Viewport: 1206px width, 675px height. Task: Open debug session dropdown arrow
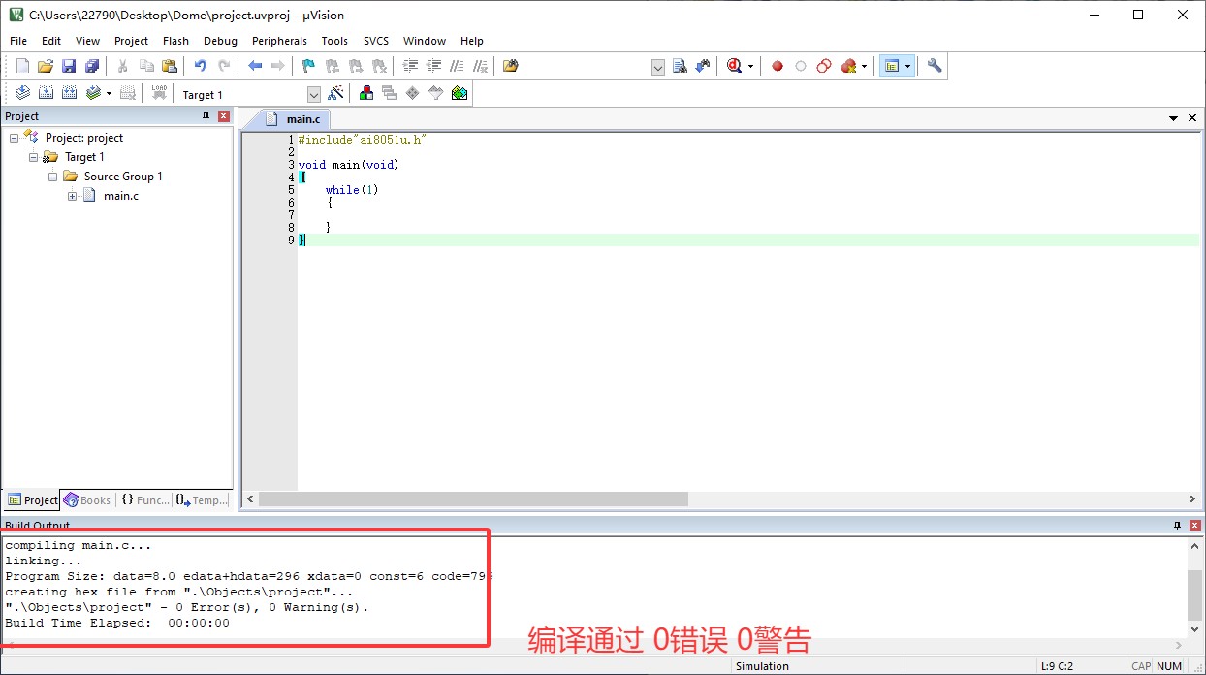(750, 66)
